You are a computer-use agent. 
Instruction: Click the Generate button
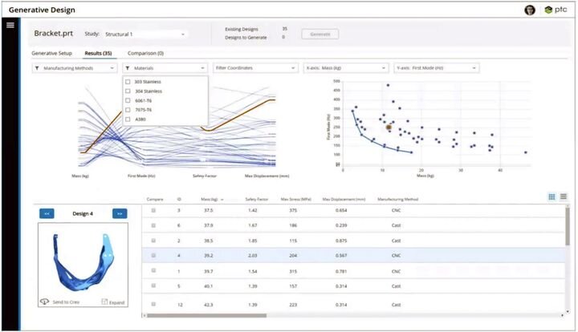(320, 34)
